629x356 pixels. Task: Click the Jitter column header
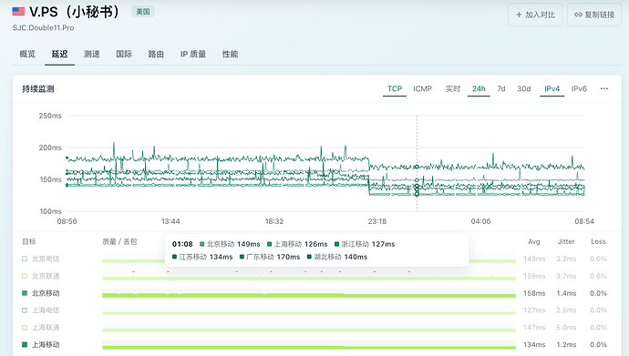566,241
